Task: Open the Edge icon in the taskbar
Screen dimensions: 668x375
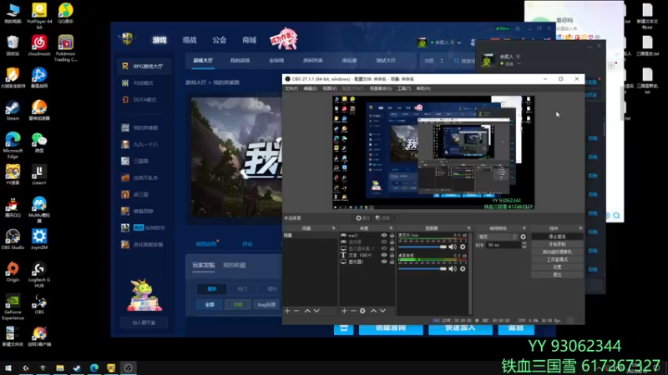Action: click(x=94, y=368)
